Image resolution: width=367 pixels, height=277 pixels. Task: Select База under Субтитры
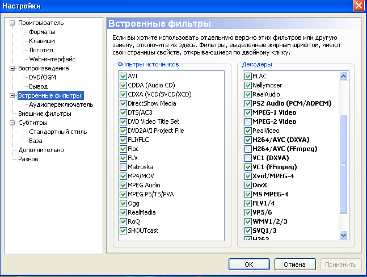(x=36, y=141)
